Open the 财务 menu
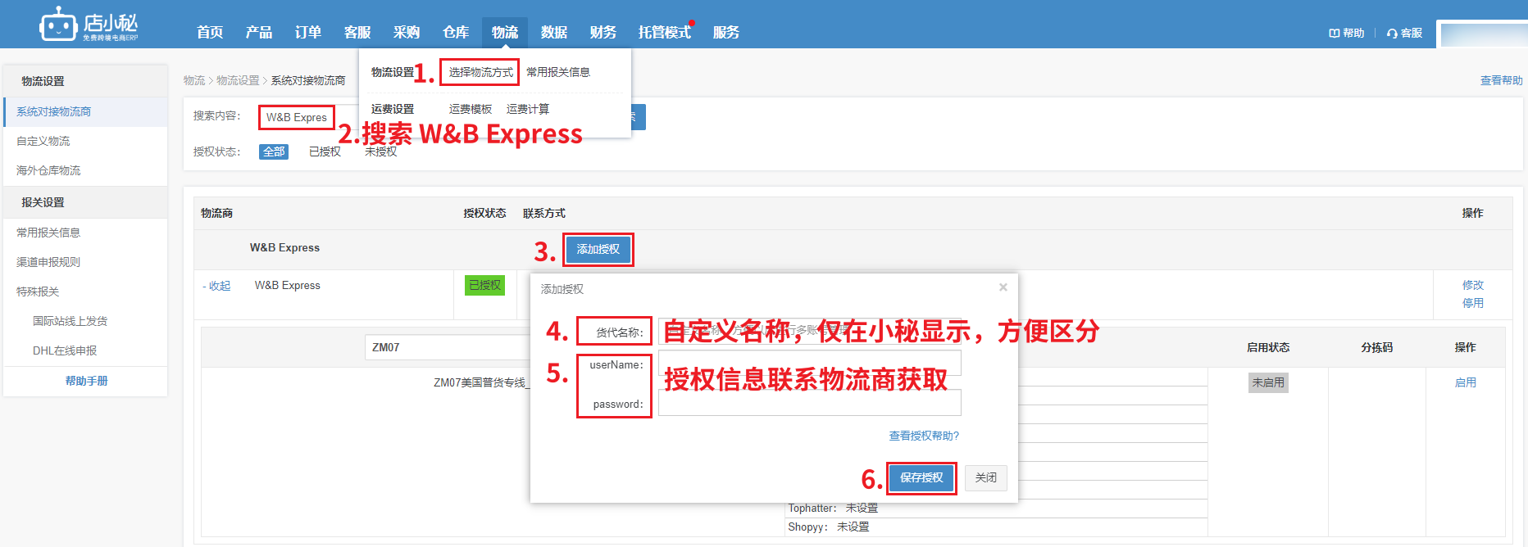The width and height of the screenshot is (1528, 547). (x=603, y=32)
